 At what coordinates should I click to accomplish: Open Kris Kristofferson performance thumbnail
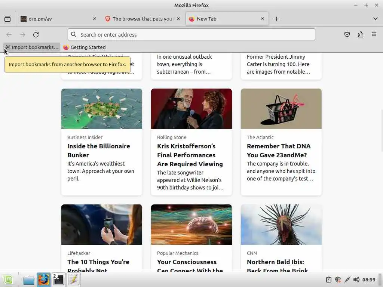coord(191,109)
